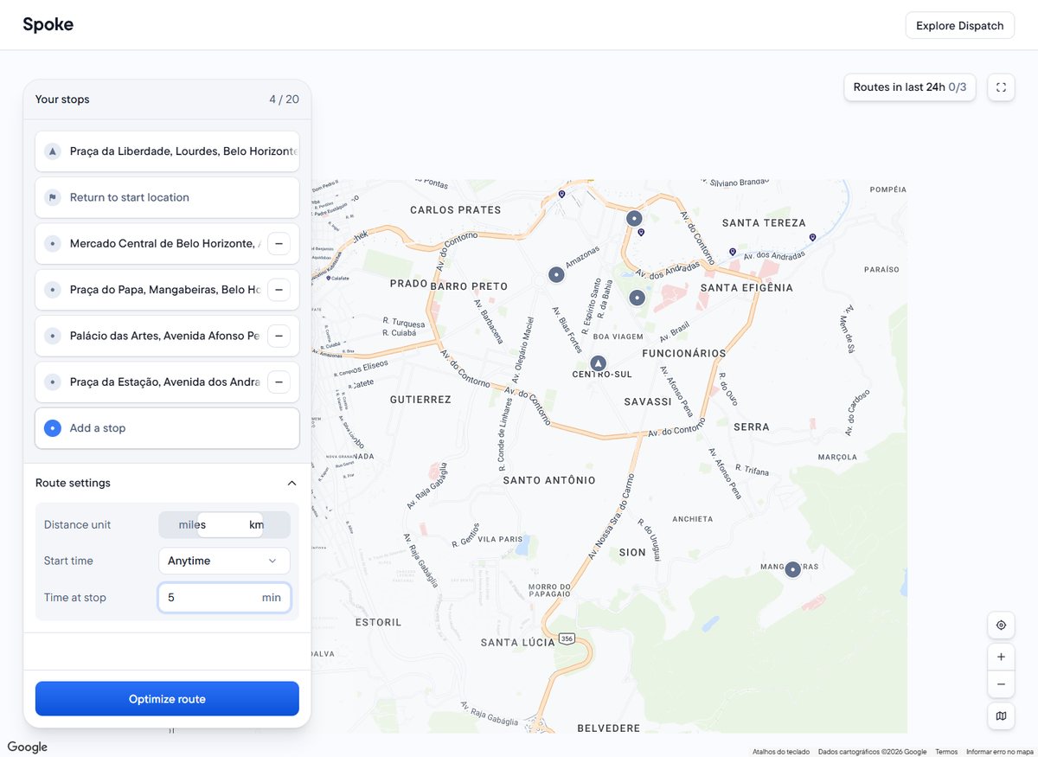Screen dimensions: 1038x757
Task: Click stop marker near Amazonas avenue
Action: [x=557, y=275]
